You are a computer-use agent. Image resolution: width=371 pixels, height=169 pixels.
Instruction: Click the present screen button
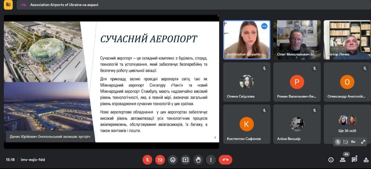pos(185,160)
